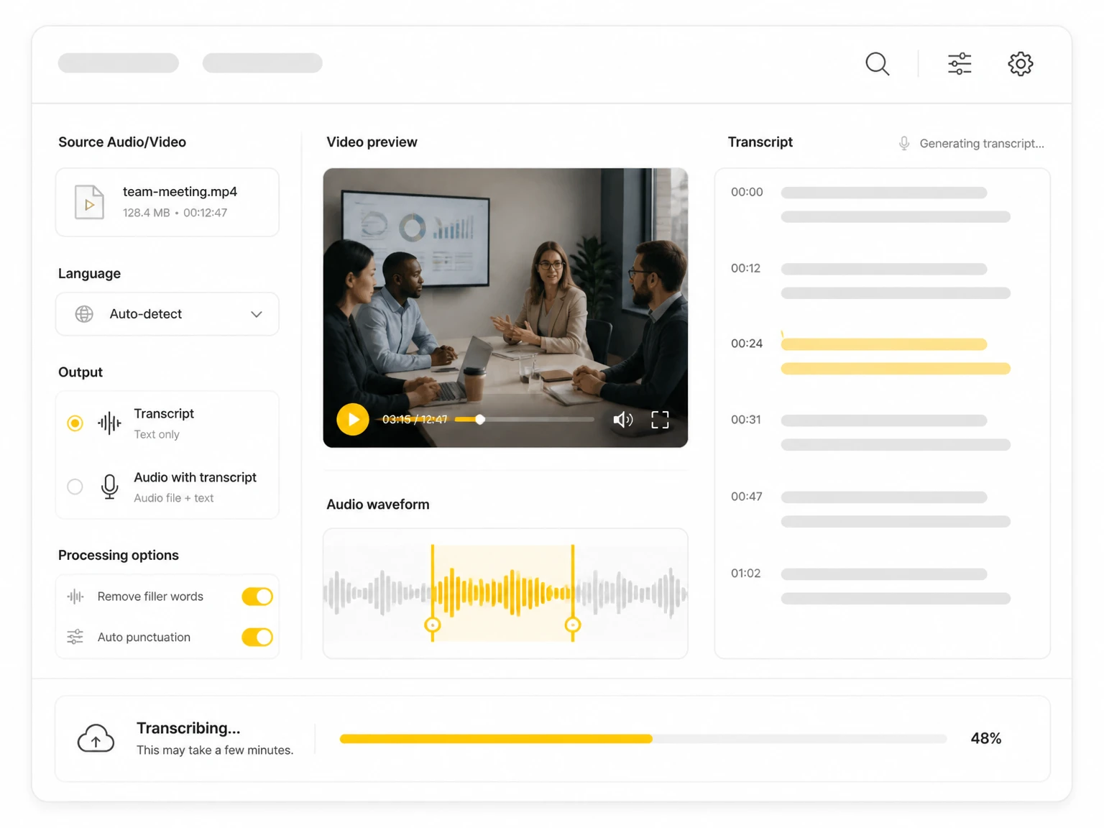Jump to transcript timestamp 00:47
Screen dimensions: 1104x828
[747, 497]
